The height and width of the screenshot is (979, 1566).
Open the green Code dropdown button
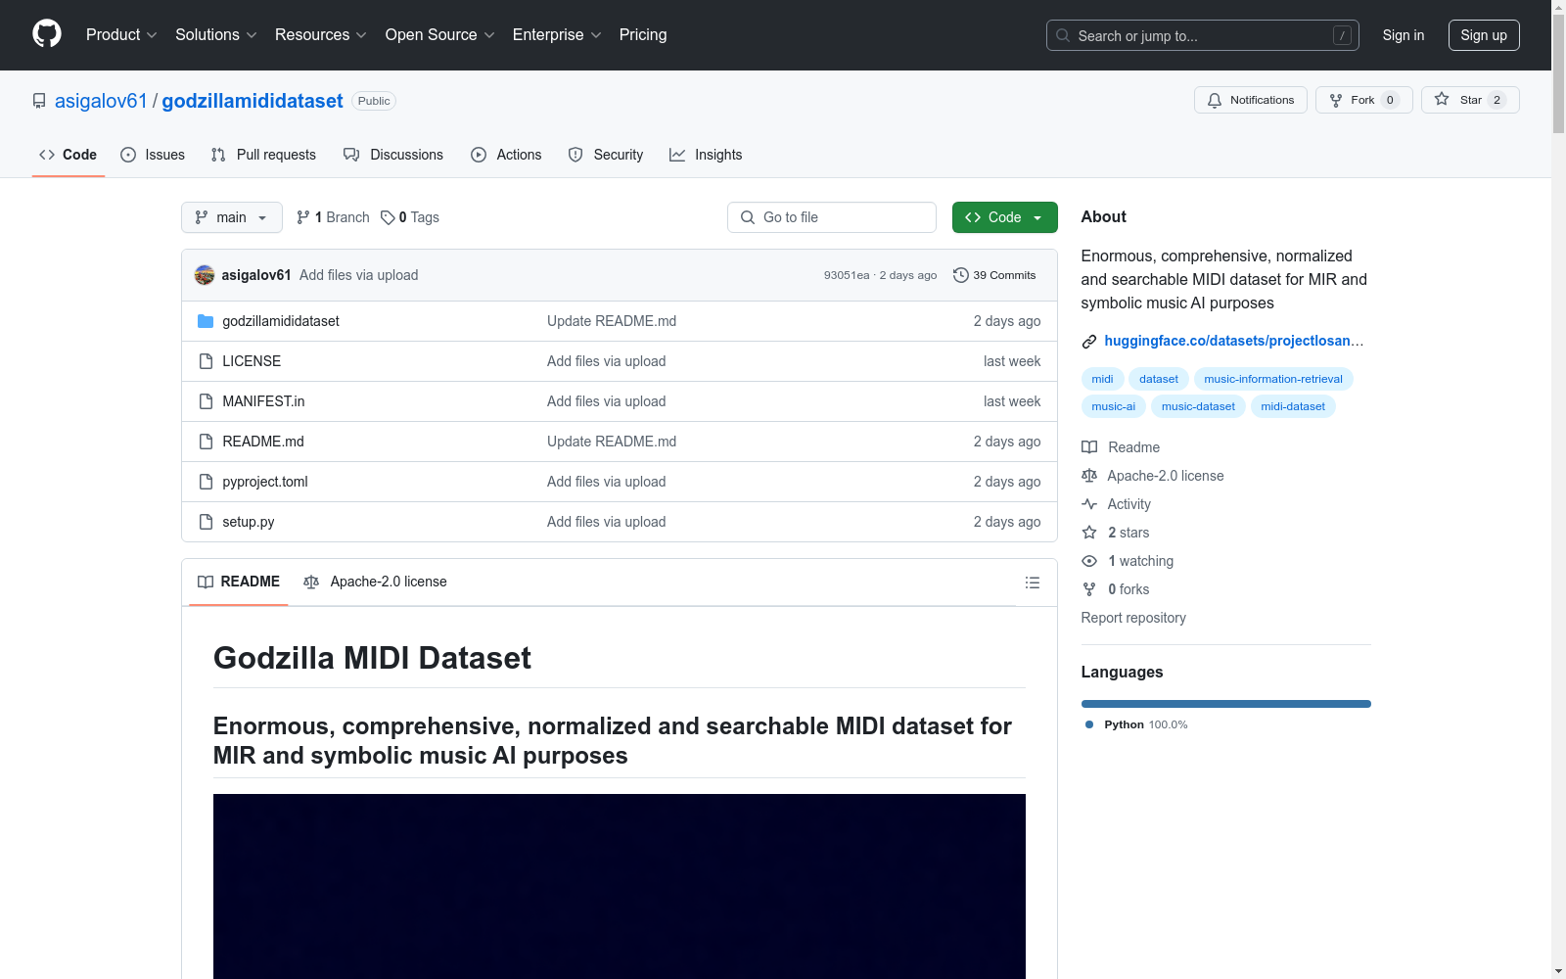[1004, 217]
